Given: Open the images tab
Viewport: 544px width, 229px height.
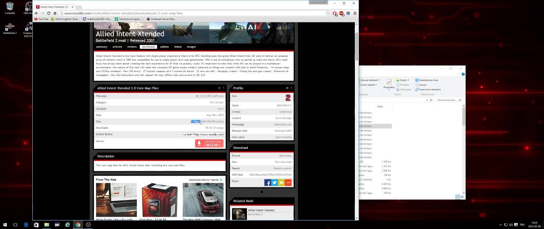Looking at the screenshot, I should (x=192, y=47).
